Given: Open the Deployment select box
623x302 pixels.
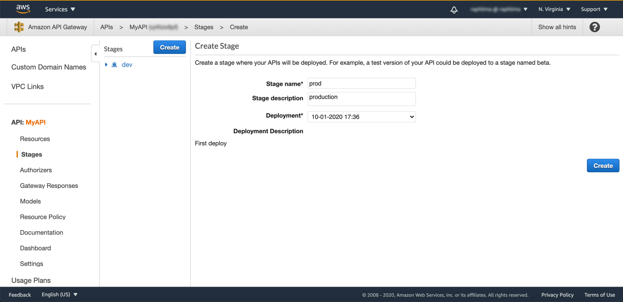Looking at the screenshot, I should click(x=362, y=117).
